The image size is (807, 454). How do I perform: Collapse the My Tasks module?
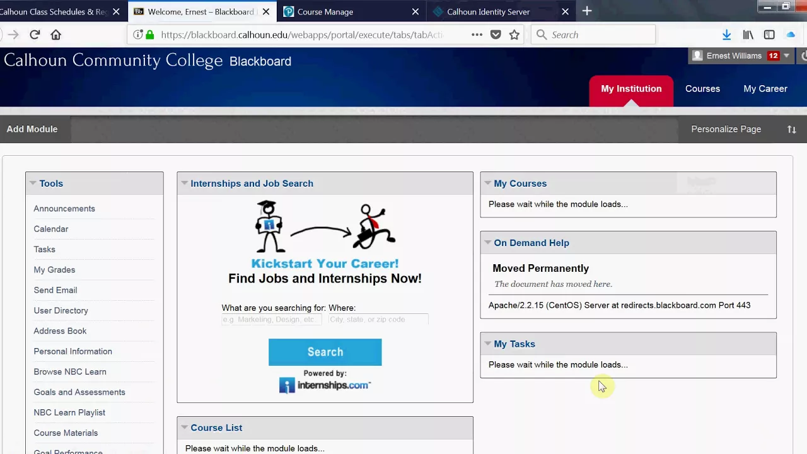487,344
